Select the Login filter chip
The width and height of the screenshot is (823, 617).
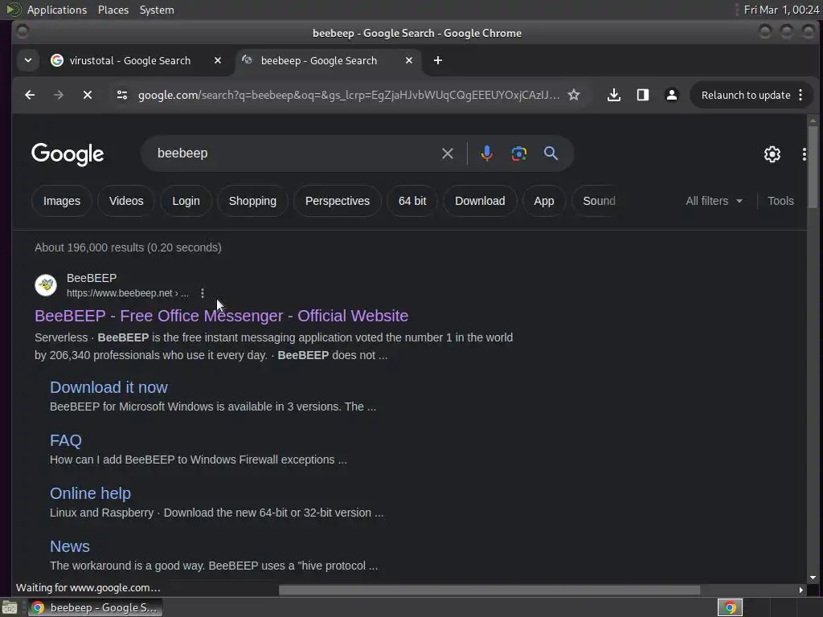tap(186, 201)
